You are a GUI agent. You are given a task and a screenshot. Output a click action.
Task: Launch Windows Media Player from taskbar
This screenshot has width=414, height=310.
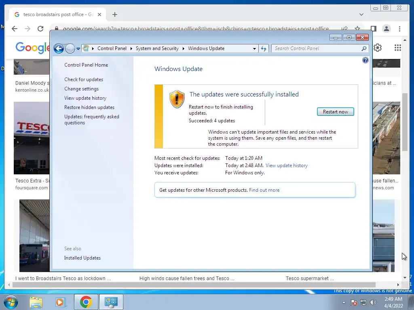[x=60, y=302]
